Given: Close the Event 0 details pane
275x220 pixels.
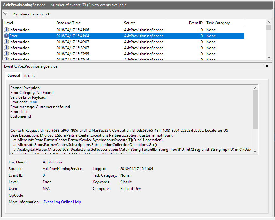Looking at the screenshot, I should 267,66.
